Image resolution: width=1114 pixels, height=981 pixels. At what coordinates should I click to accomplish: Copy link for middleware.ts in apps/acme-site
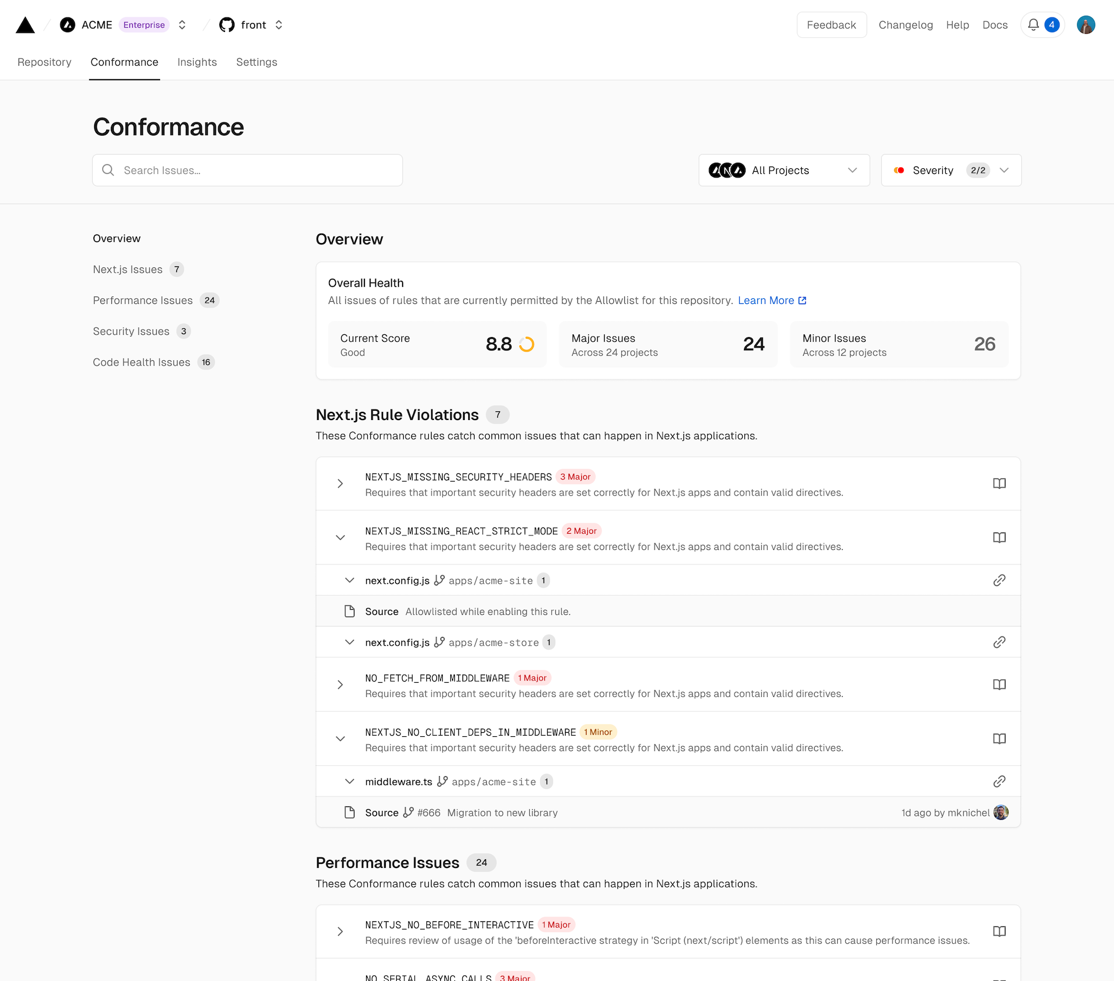(999, 781)
